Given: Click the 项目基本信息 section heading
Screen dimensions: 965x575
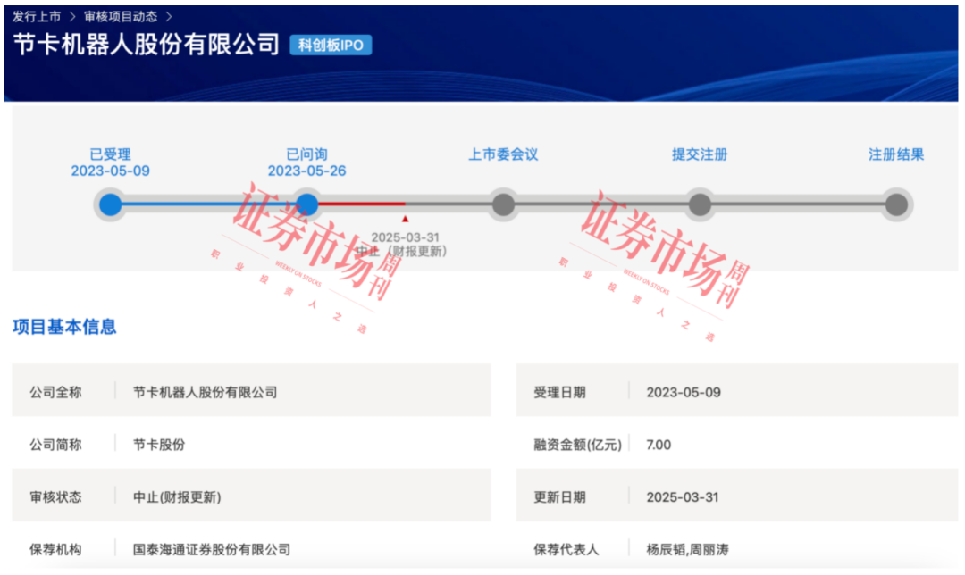Looking at the screenshot, I should [x=64, y=327].
